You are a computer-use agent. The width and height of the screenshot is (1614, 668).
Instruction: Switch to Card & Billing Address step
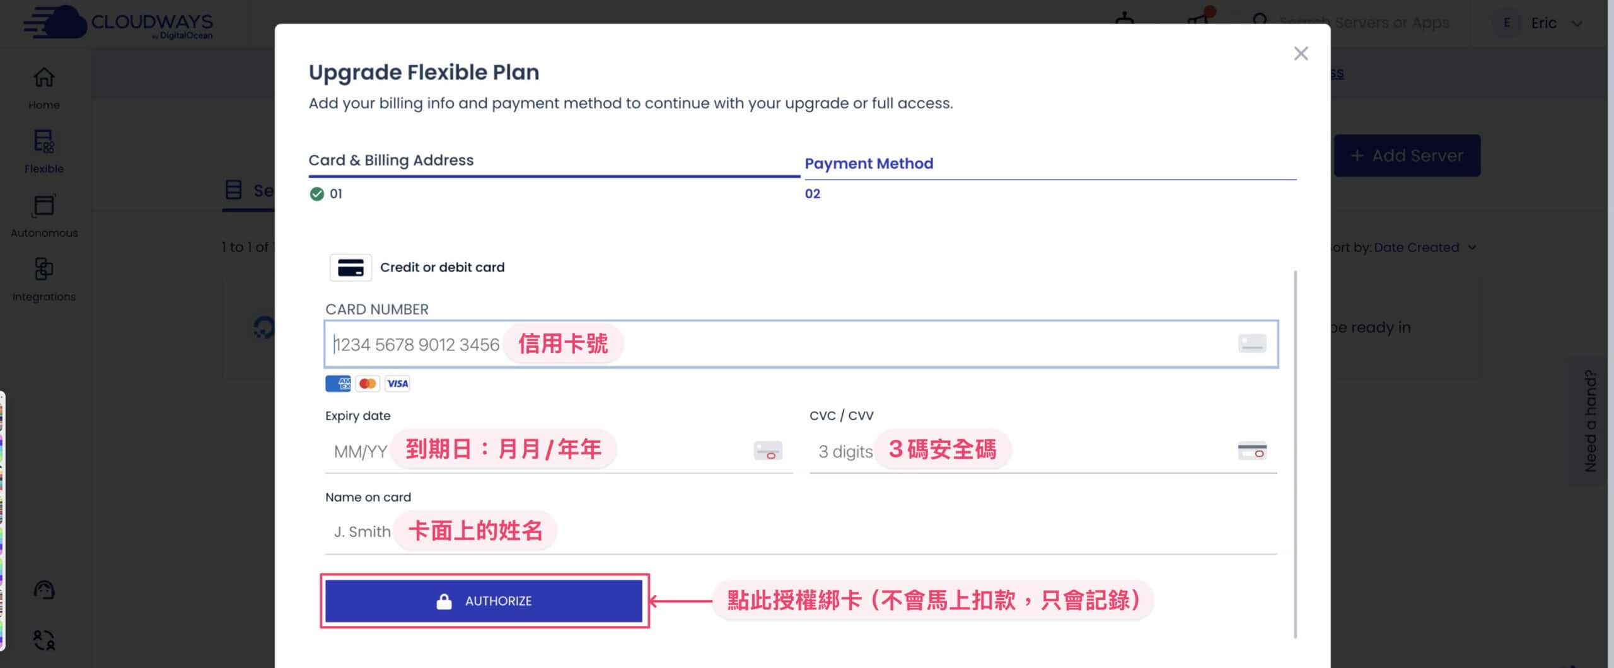pos(391,161)
